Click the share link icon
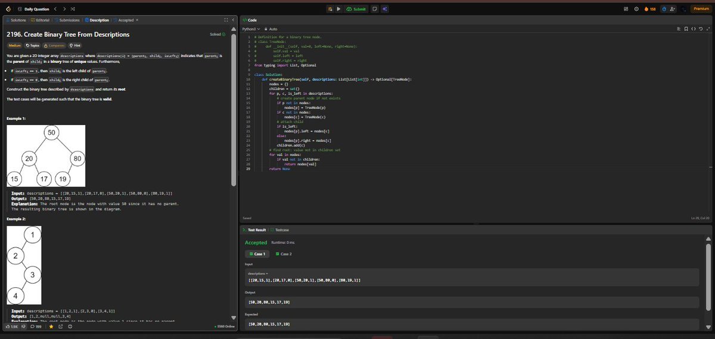The height and width of the screenshot is (339, 715). click(61, 326)
